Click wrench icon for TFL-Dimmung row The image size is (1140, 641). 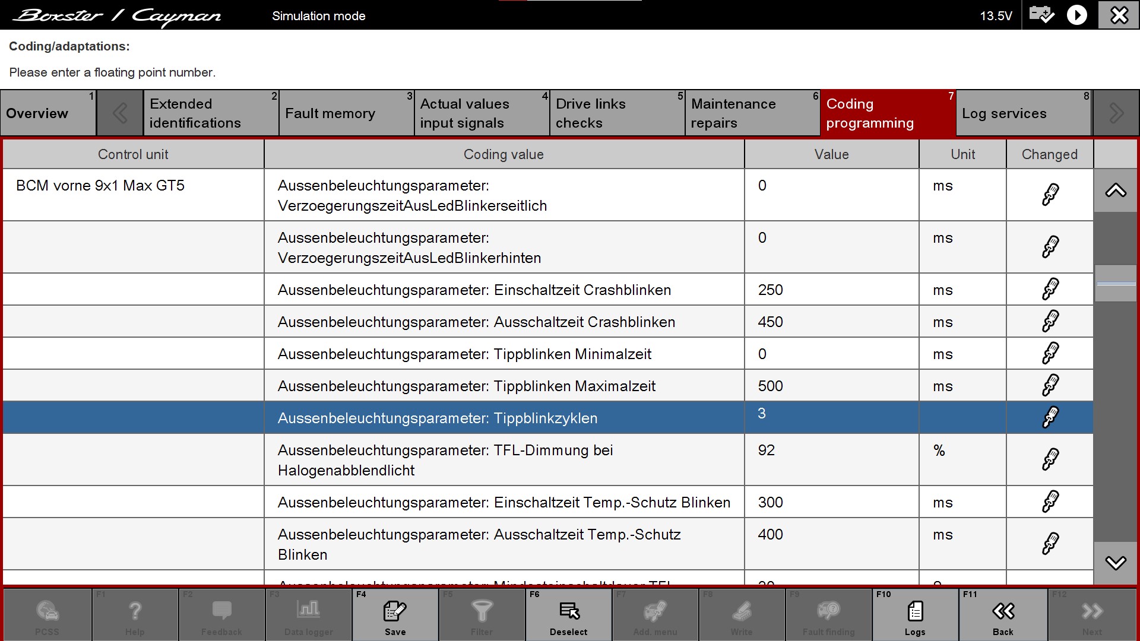(1050, 459)
